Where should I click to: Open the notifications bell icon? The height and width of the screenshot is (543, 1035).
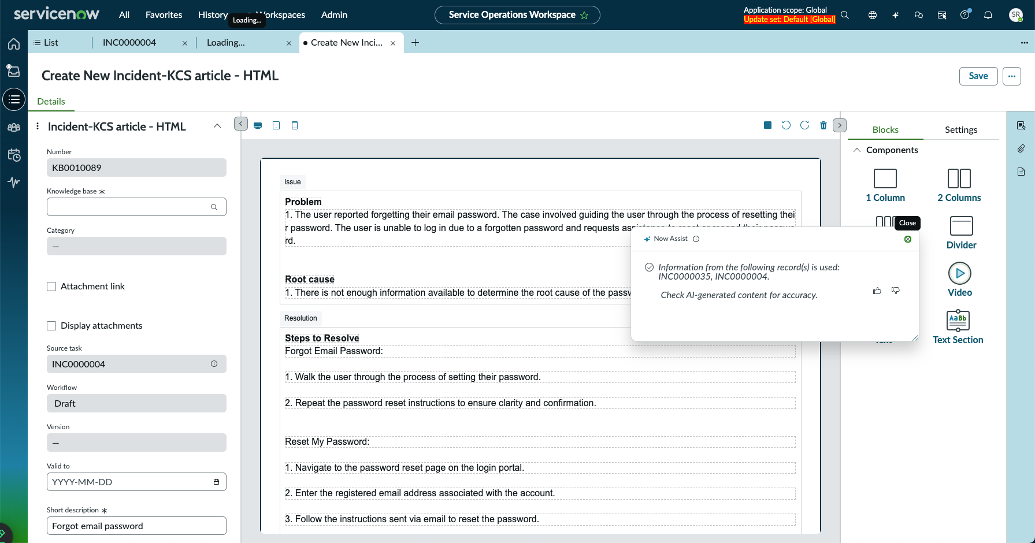pyautogui.click(x=988, y=15)
